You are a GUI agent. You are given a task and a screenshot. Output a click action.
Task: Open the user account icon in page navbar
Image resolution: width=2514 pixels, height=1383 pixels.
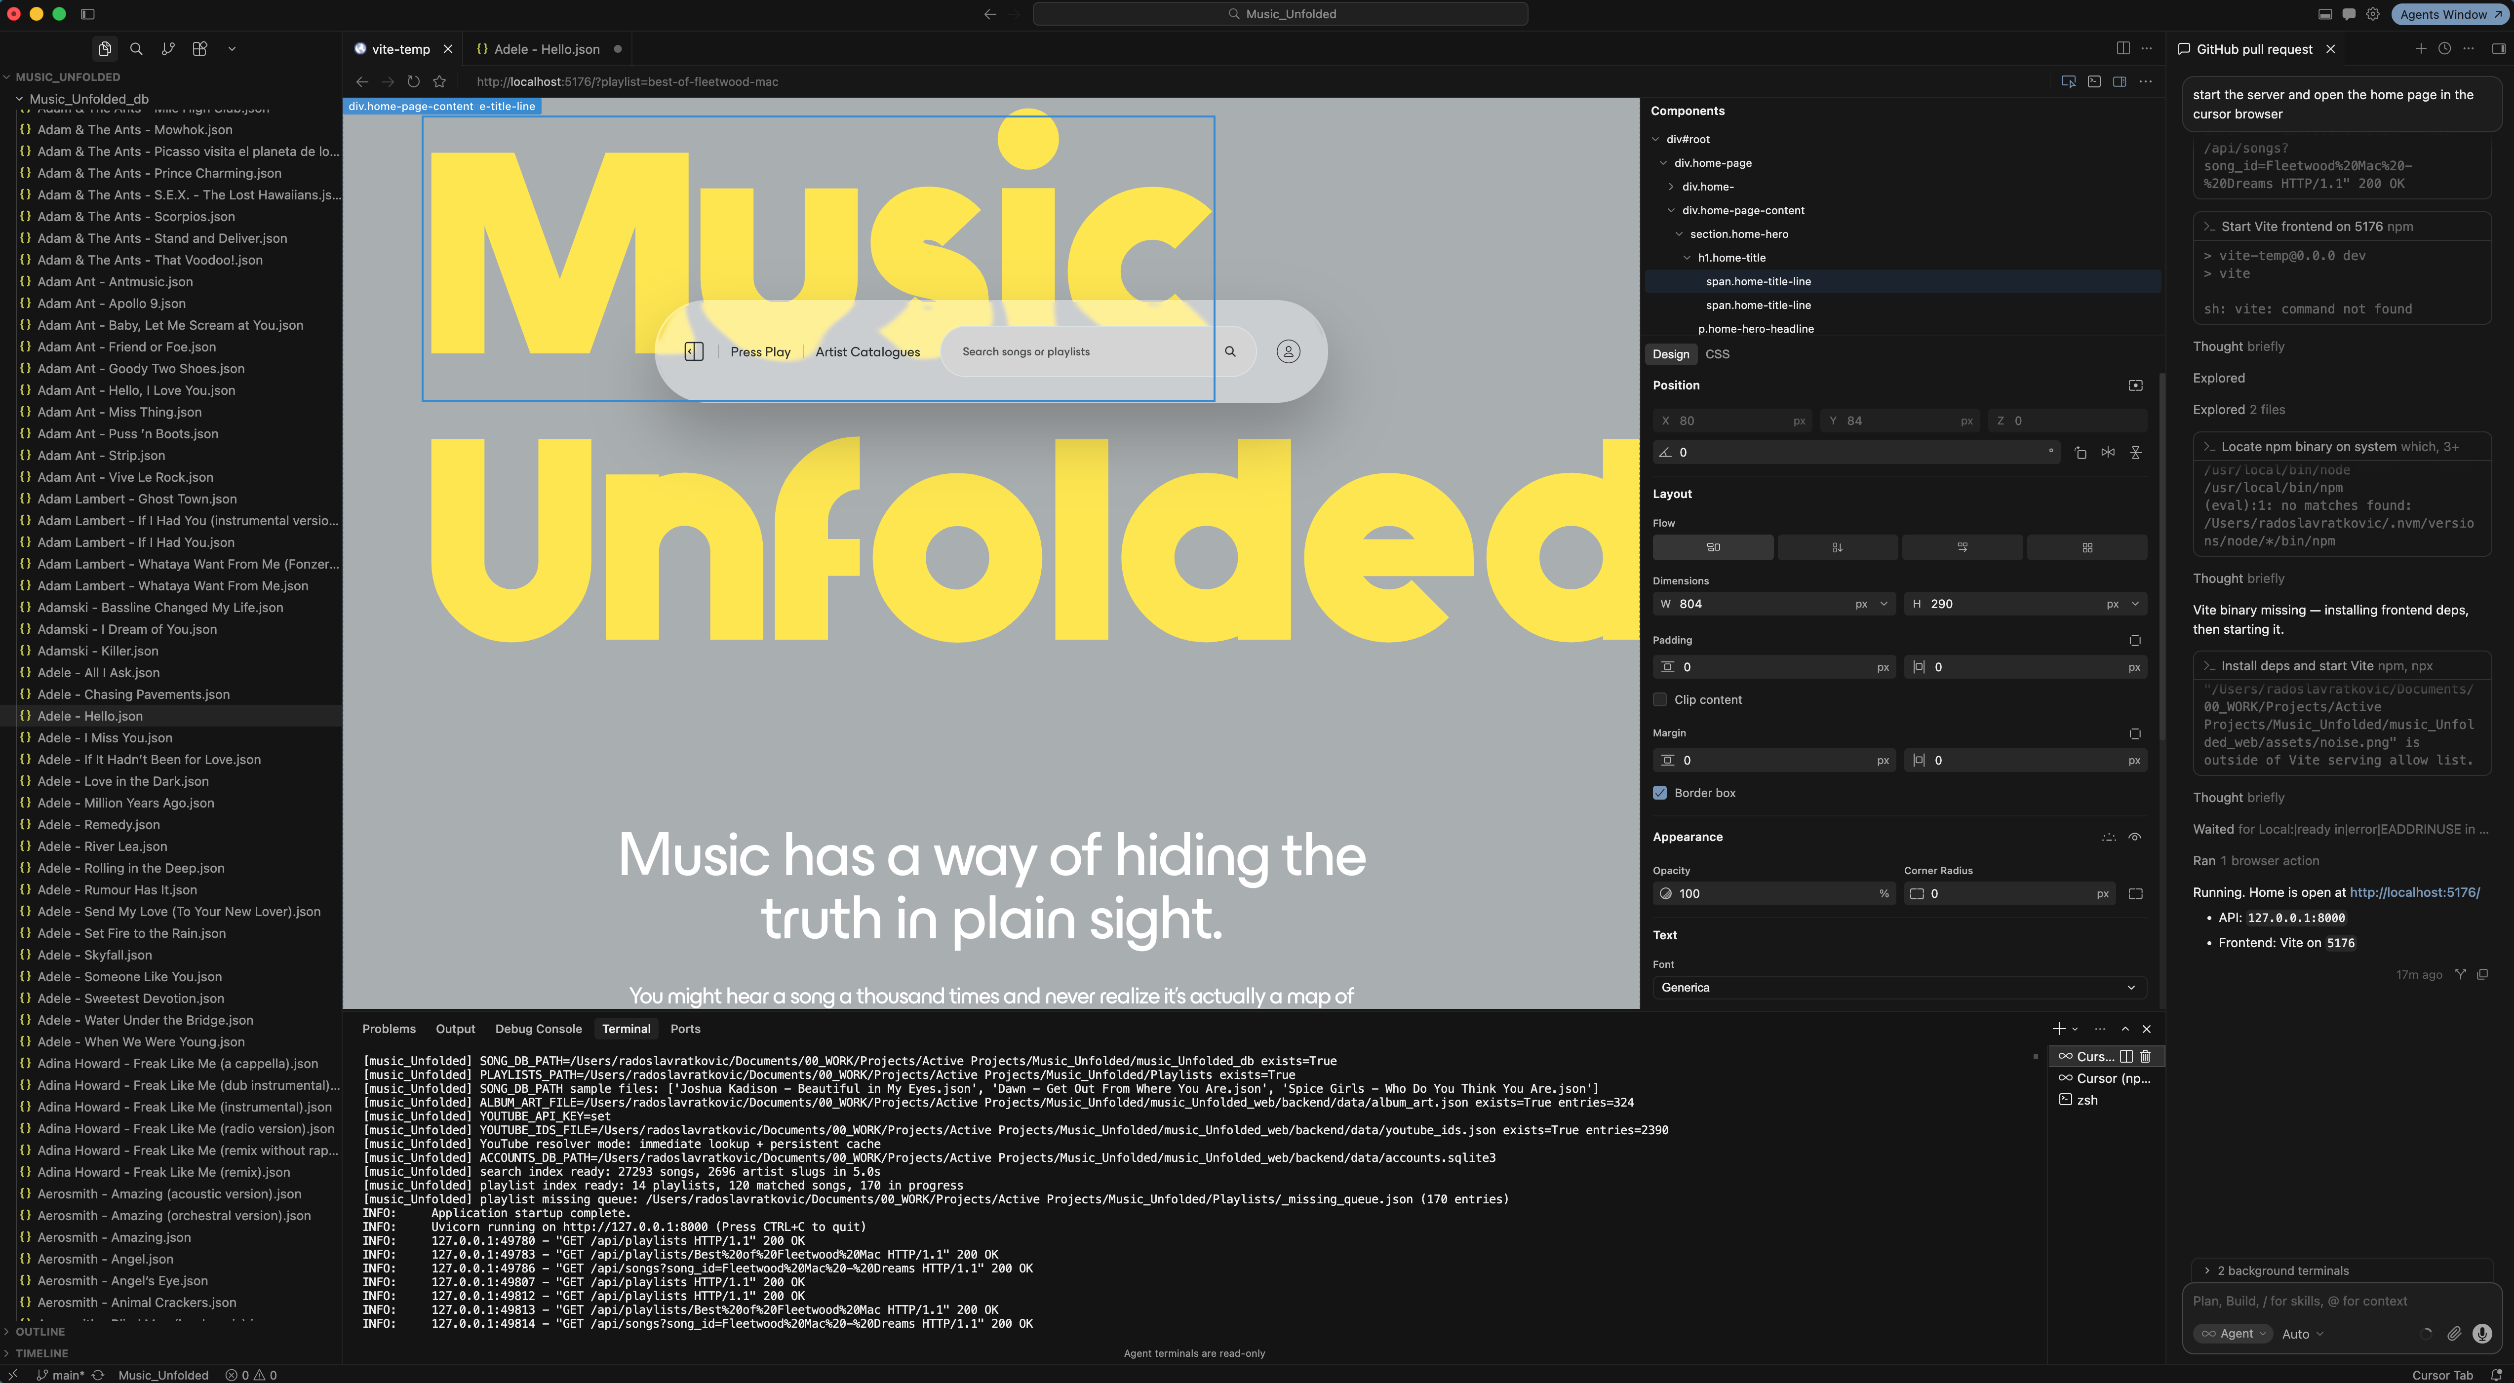pyautogui.click(x=1288, y=352)
